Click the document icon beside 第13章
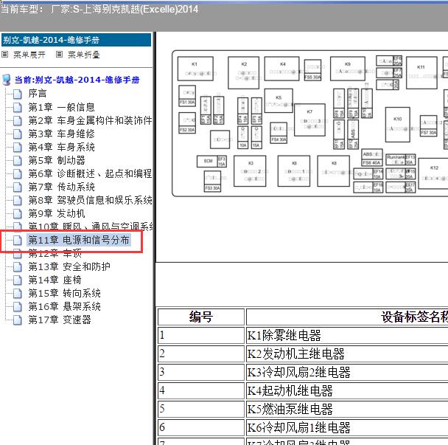This screenshot has height=445, width=448. [18, 266]
